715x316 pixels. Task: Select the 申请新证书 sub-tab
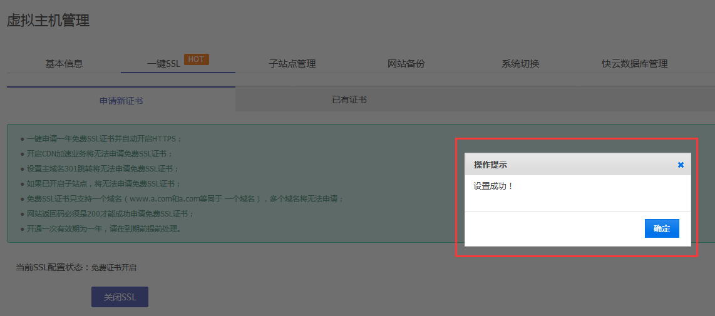point(121,100)
